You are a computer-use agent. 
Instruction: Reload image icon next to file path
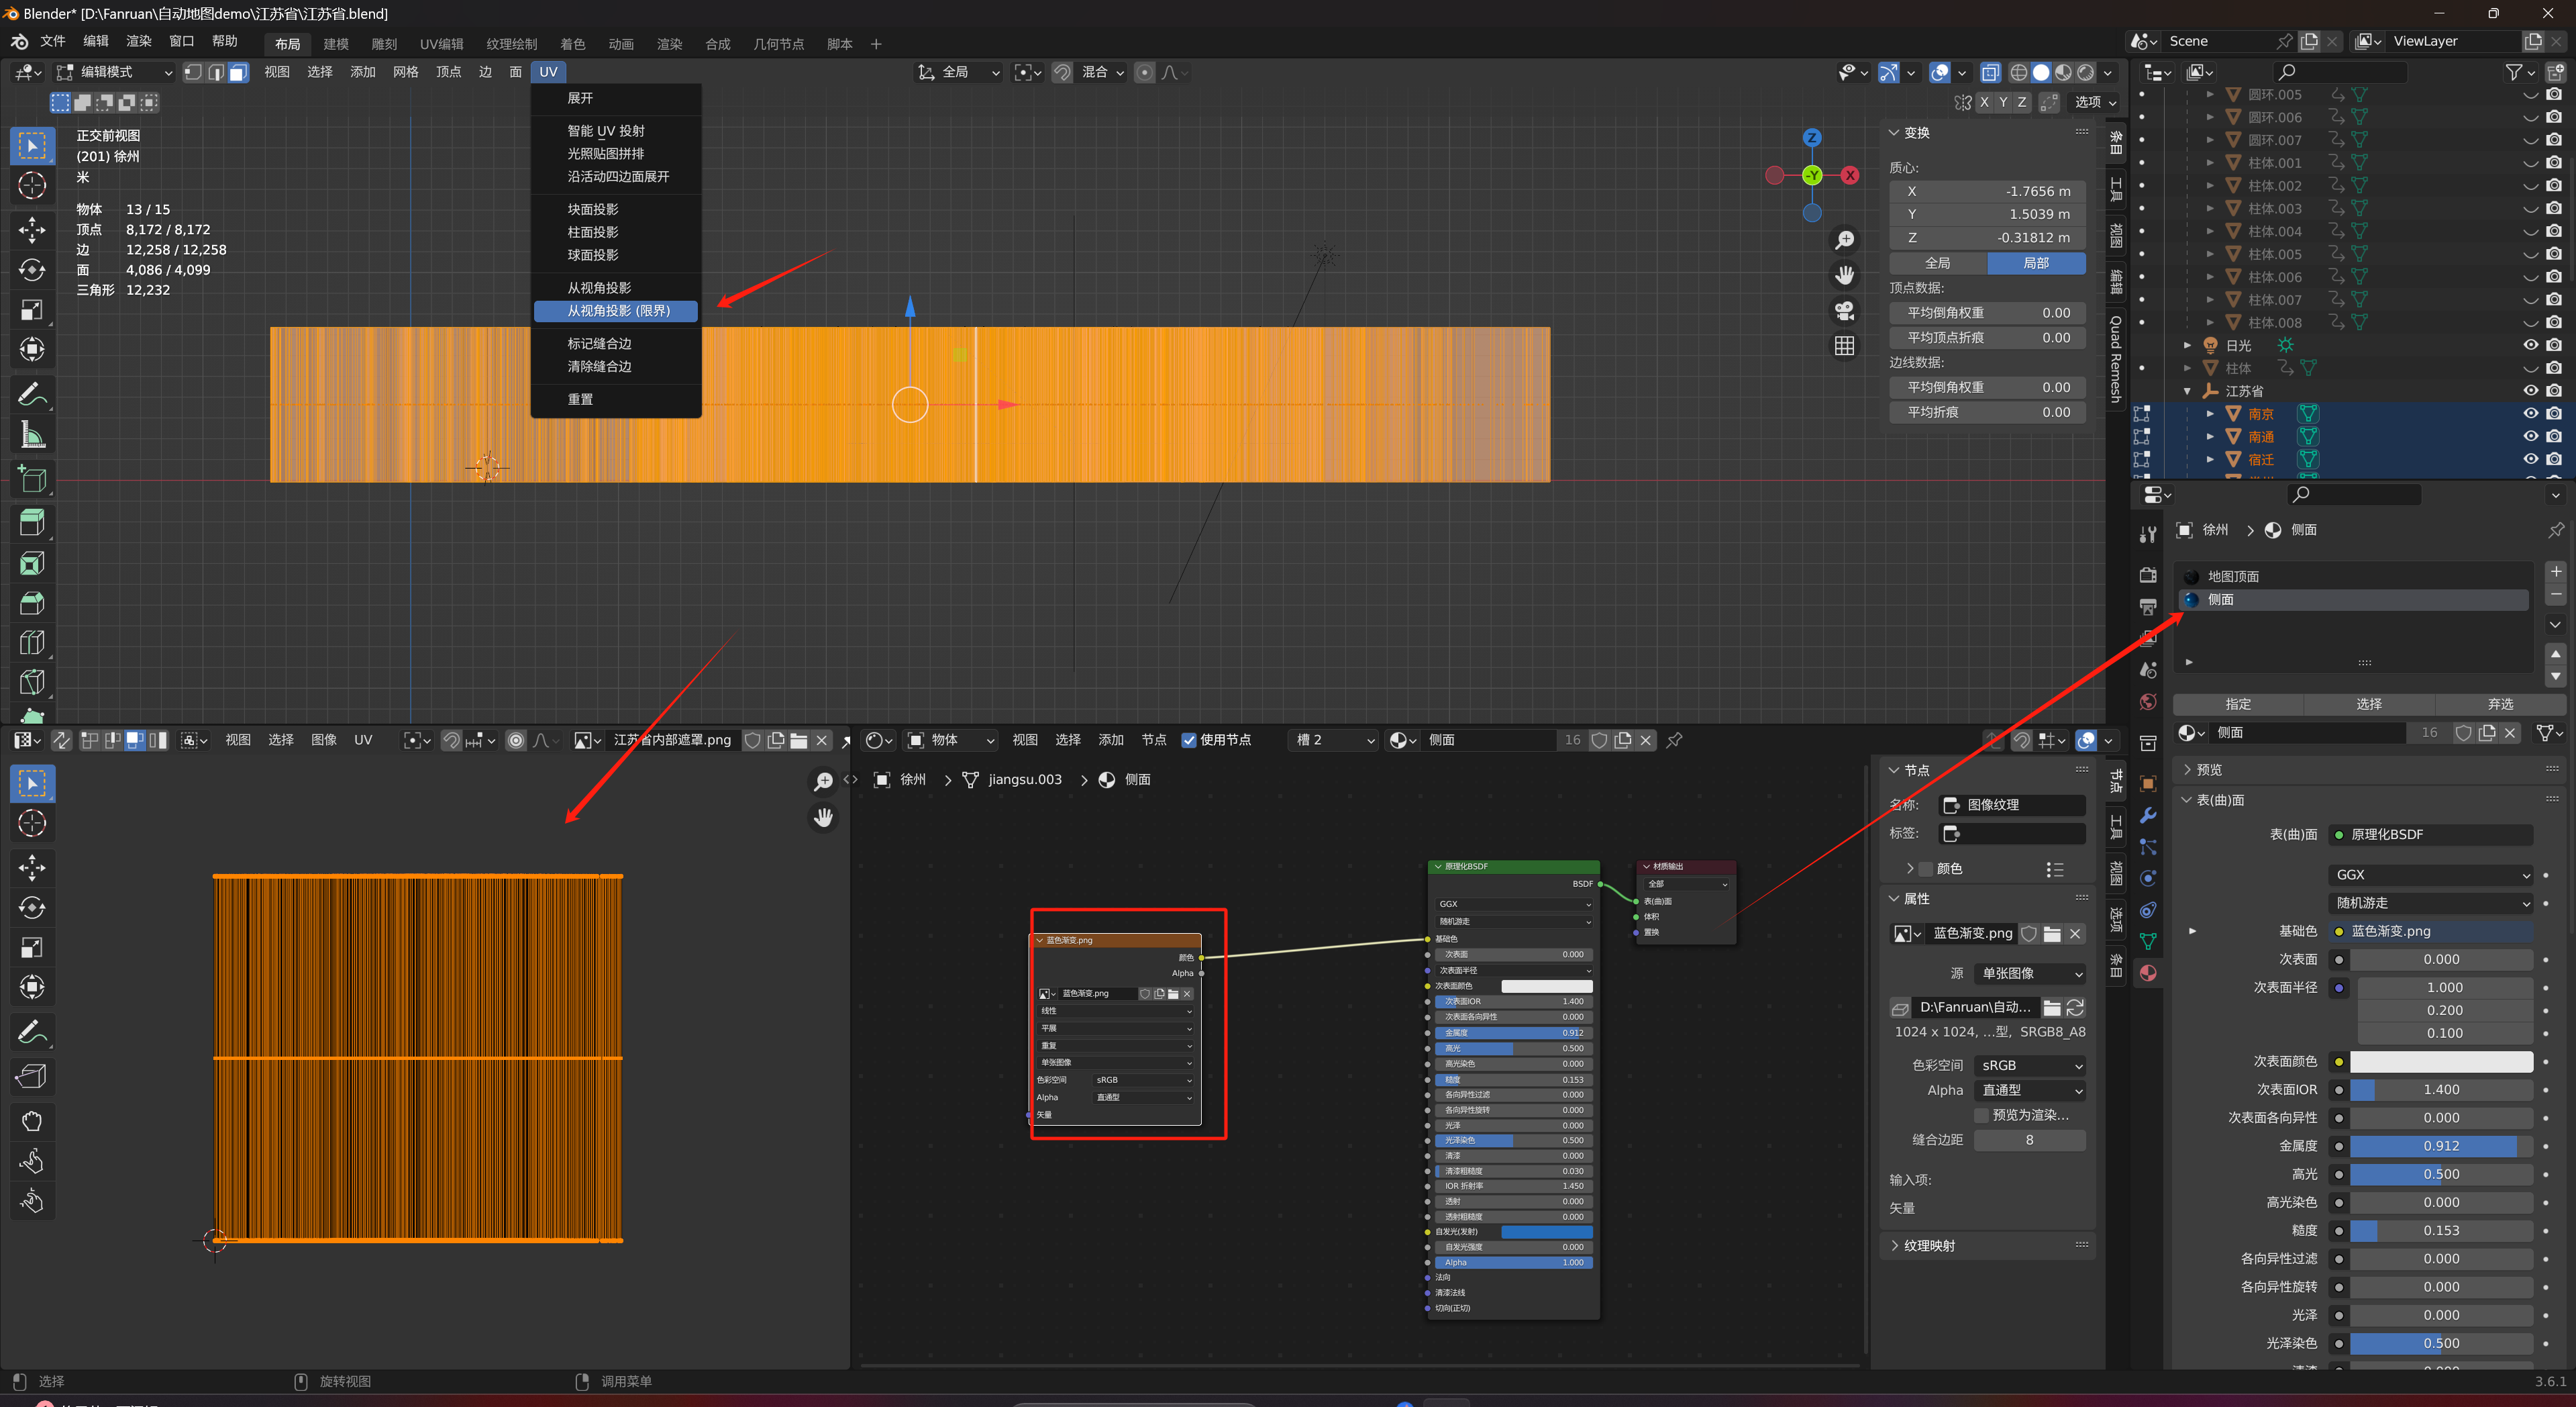point(2076,1008)
